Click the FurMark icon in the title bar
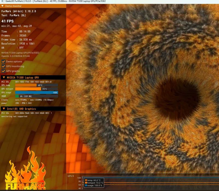 pos(3,1)
